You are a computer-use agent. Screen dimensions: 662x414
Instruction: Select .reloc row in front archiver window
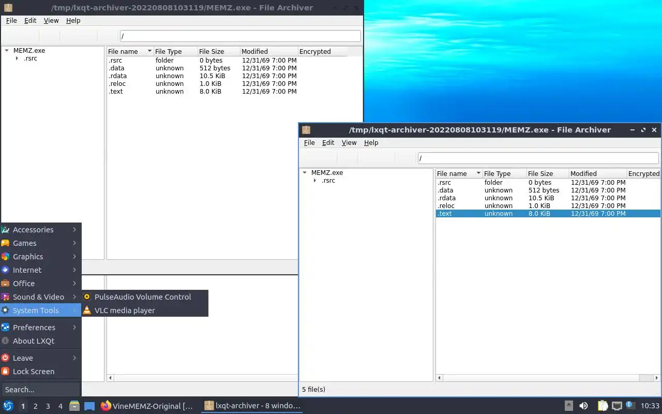click(548, 206)
